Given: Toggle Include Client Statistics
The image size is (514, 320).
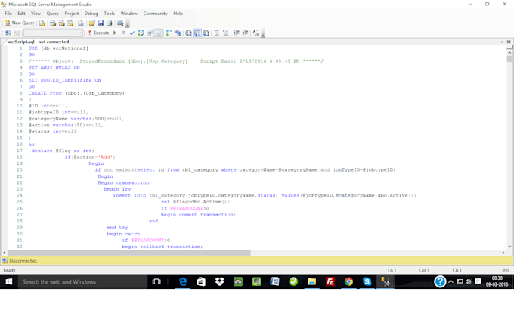Looking at the screenshot, I should click(x=178, y=33).
